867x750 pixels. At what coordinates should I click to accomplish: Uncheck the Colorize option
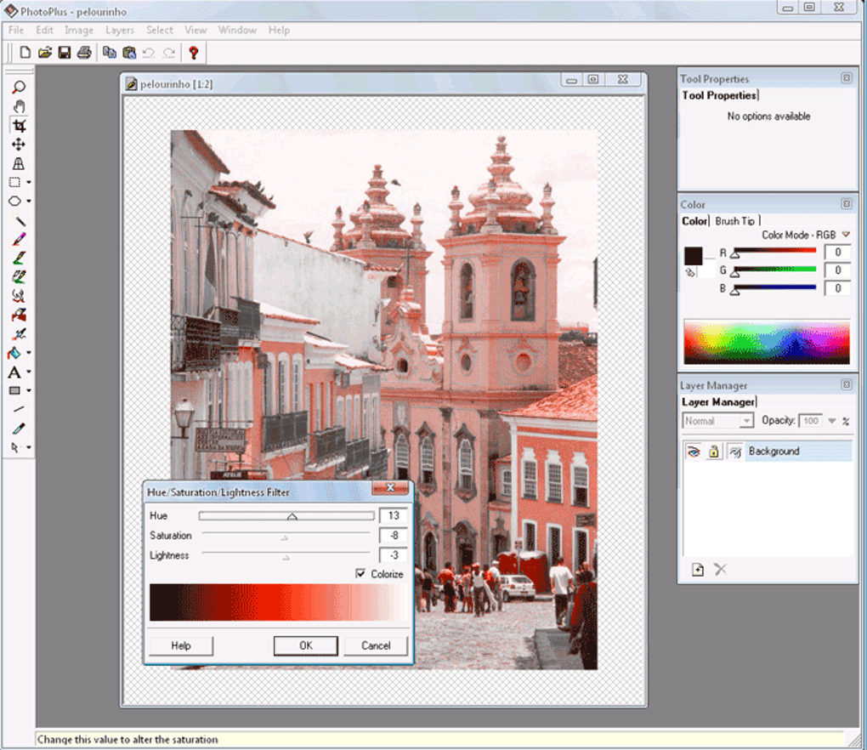360,573
